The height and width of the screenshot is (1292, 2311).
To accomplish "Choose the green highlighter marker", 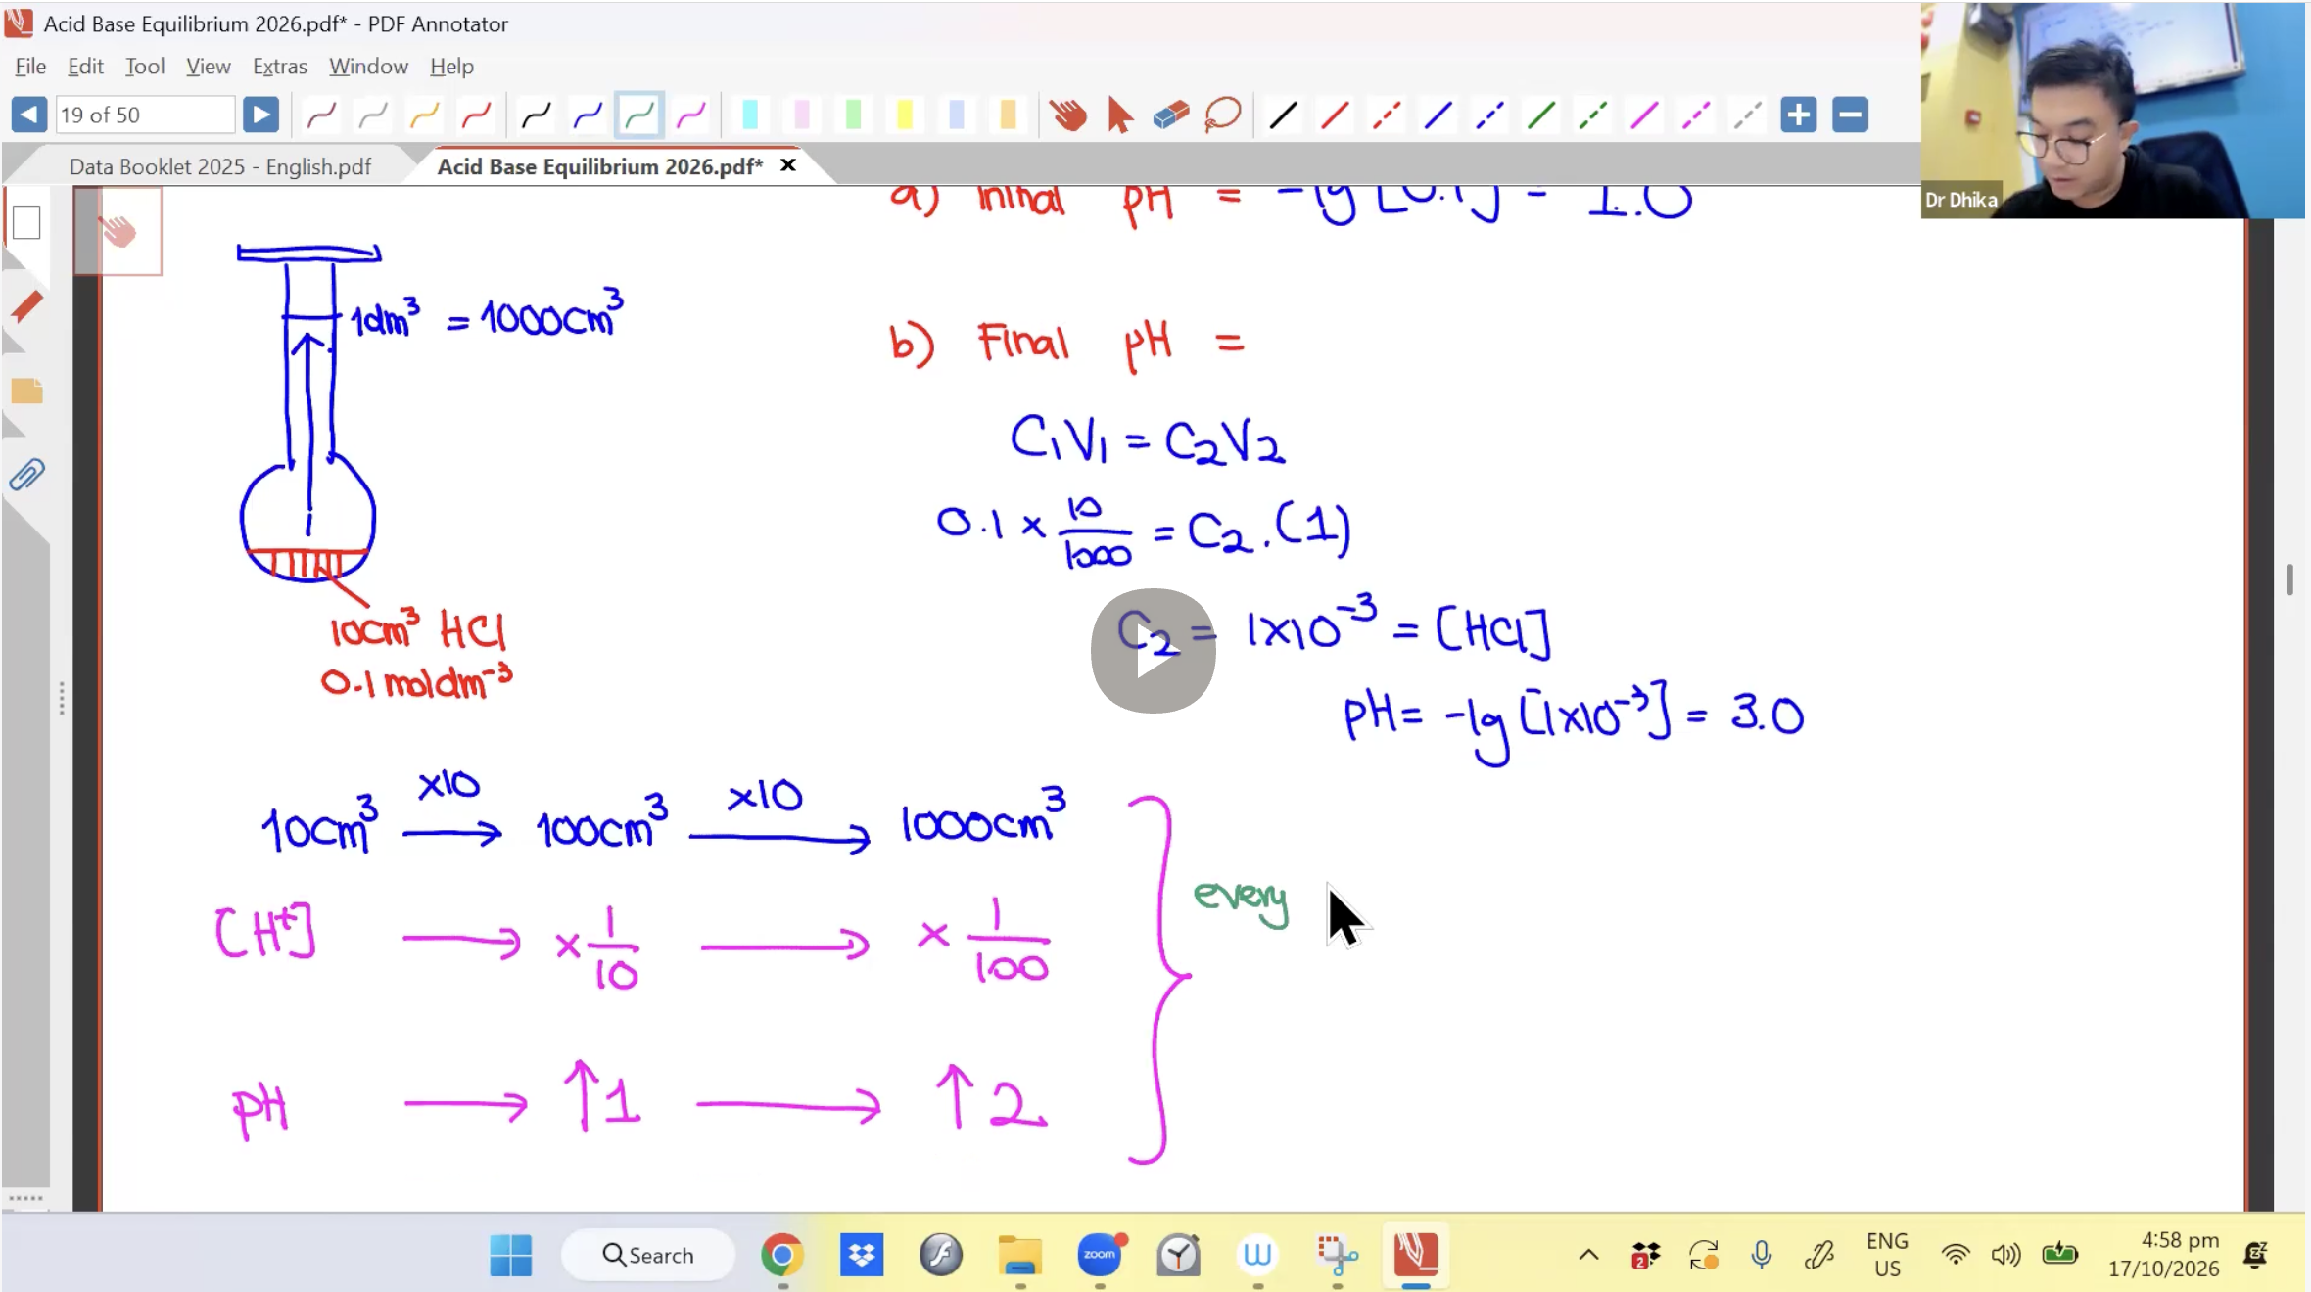I will pos(853,115).
